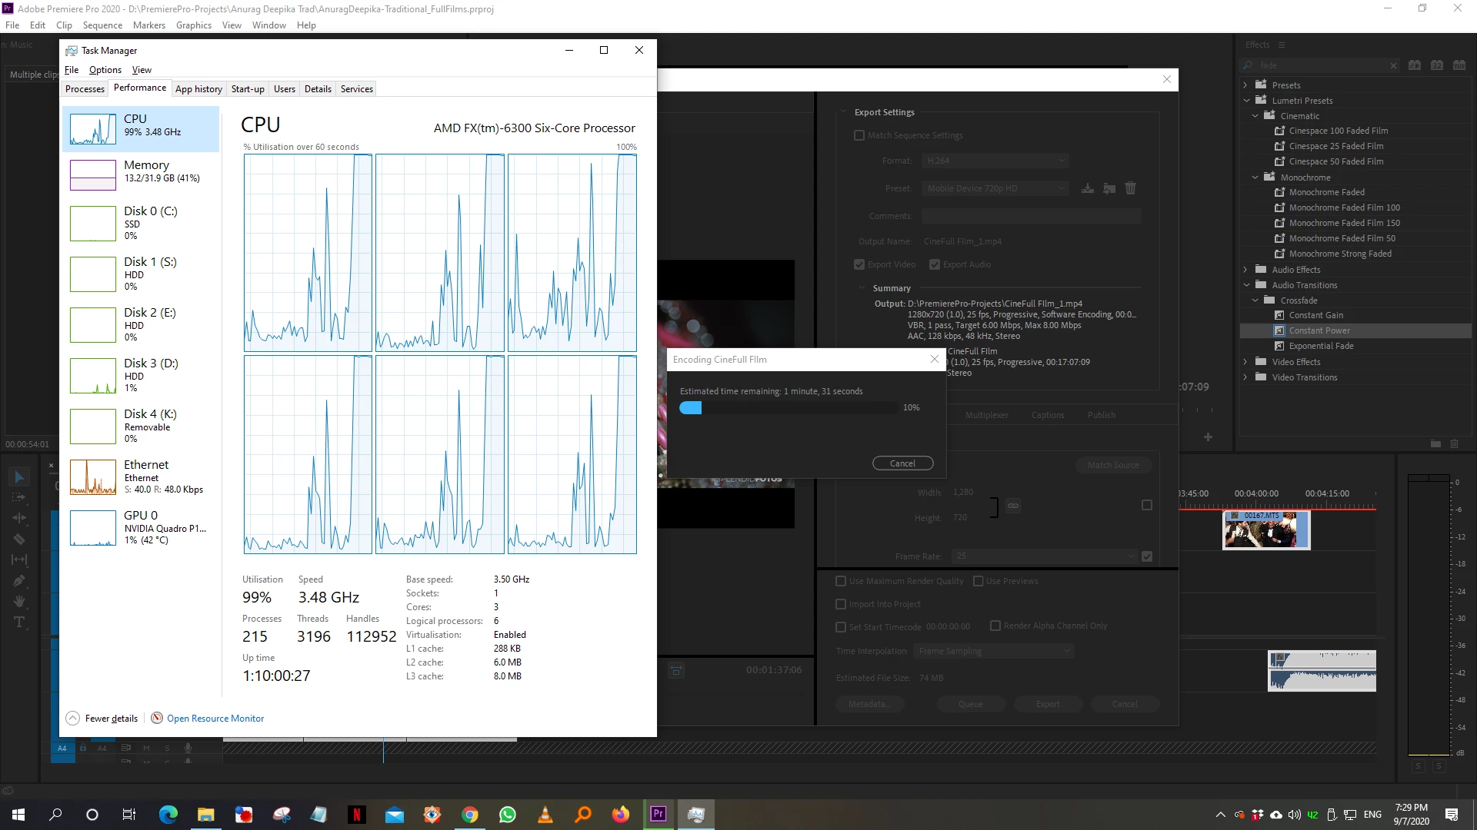Open Premiere Pro from taskbar
The width and height of the screenshot is (1477, 830).
tap(658, 814)
